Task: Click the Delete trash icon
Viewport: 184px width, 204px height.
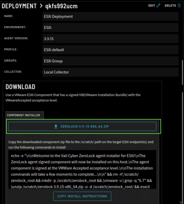Action: (179, 5)
